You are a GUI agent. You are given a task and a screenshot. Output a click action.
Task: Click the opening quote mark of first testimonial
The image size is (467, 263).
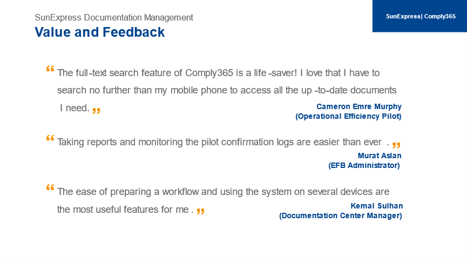(50, 69)
